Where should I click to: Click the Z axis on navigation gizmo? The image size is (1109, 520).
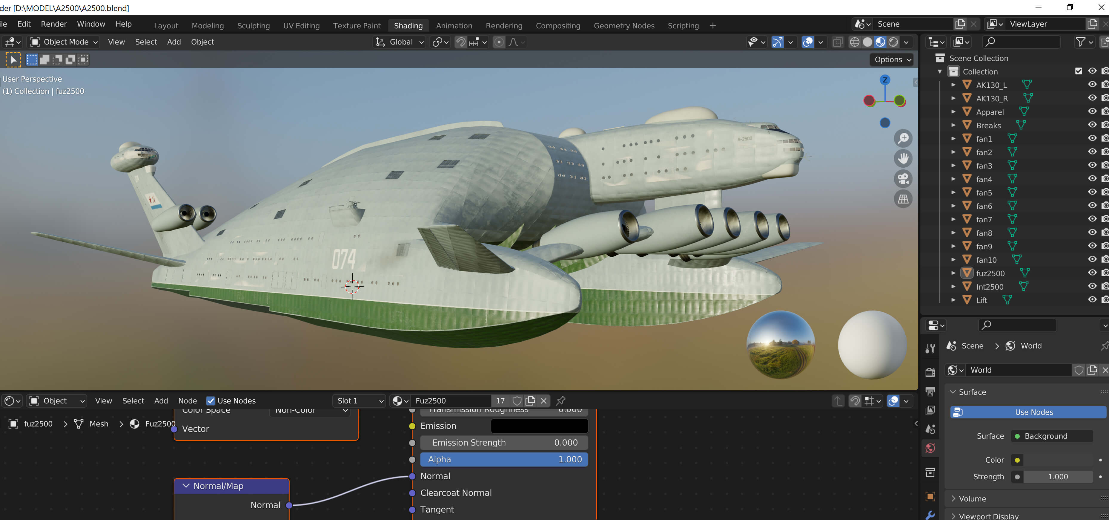885,80
